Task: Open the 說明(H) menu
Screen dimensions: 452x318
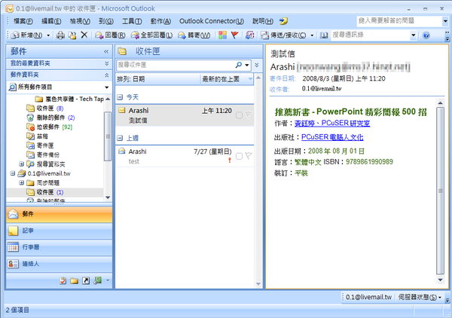Action: click(x=263, y=21)
